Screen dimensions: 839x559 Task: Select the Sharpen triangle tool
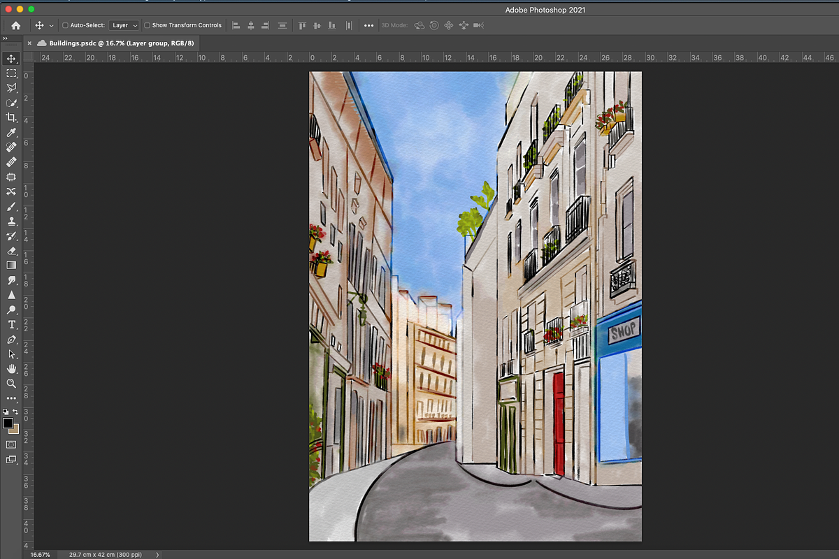(x=11, y=295)
